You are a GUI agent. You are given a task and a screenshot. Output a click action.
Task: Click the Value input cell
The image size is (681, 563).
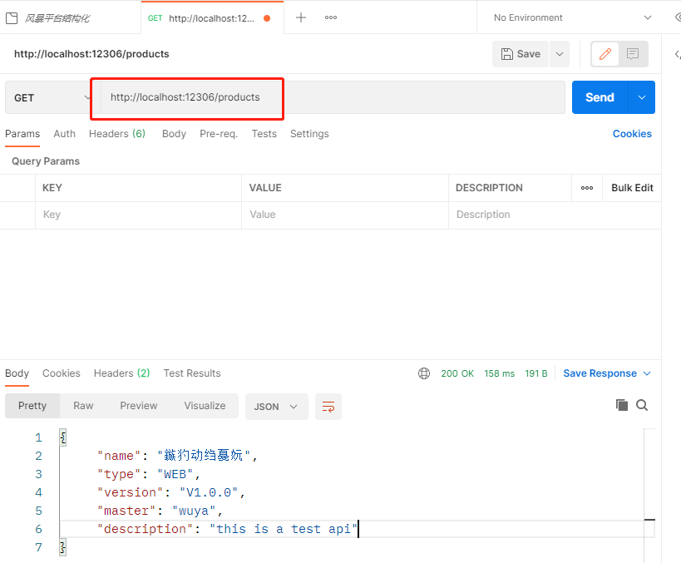click(x=345, y=215)
